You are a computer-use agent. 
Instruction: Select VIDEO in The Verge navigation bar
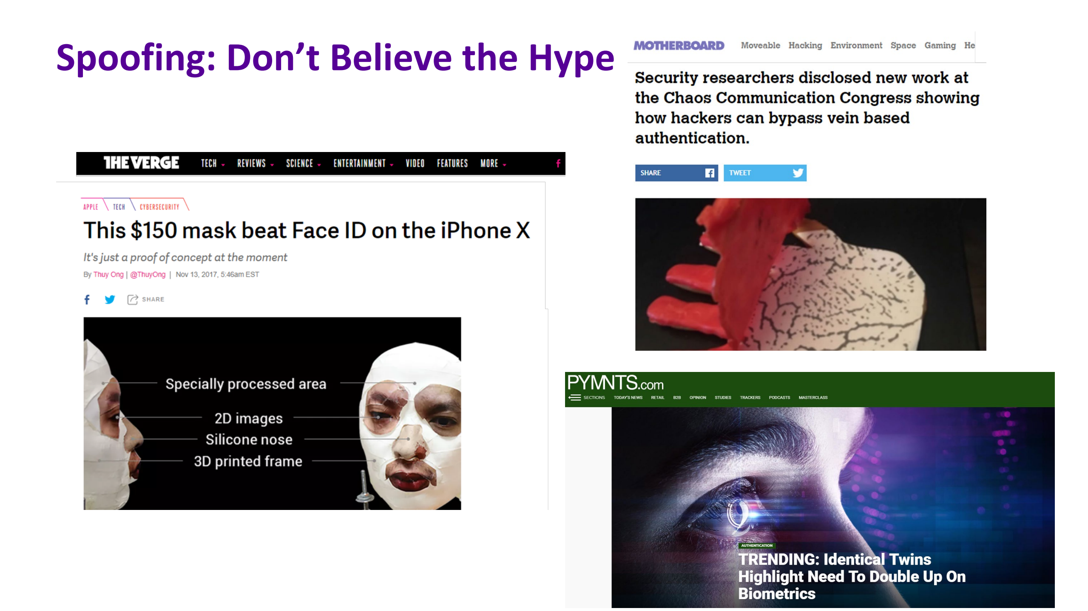[x=415, y=164]
